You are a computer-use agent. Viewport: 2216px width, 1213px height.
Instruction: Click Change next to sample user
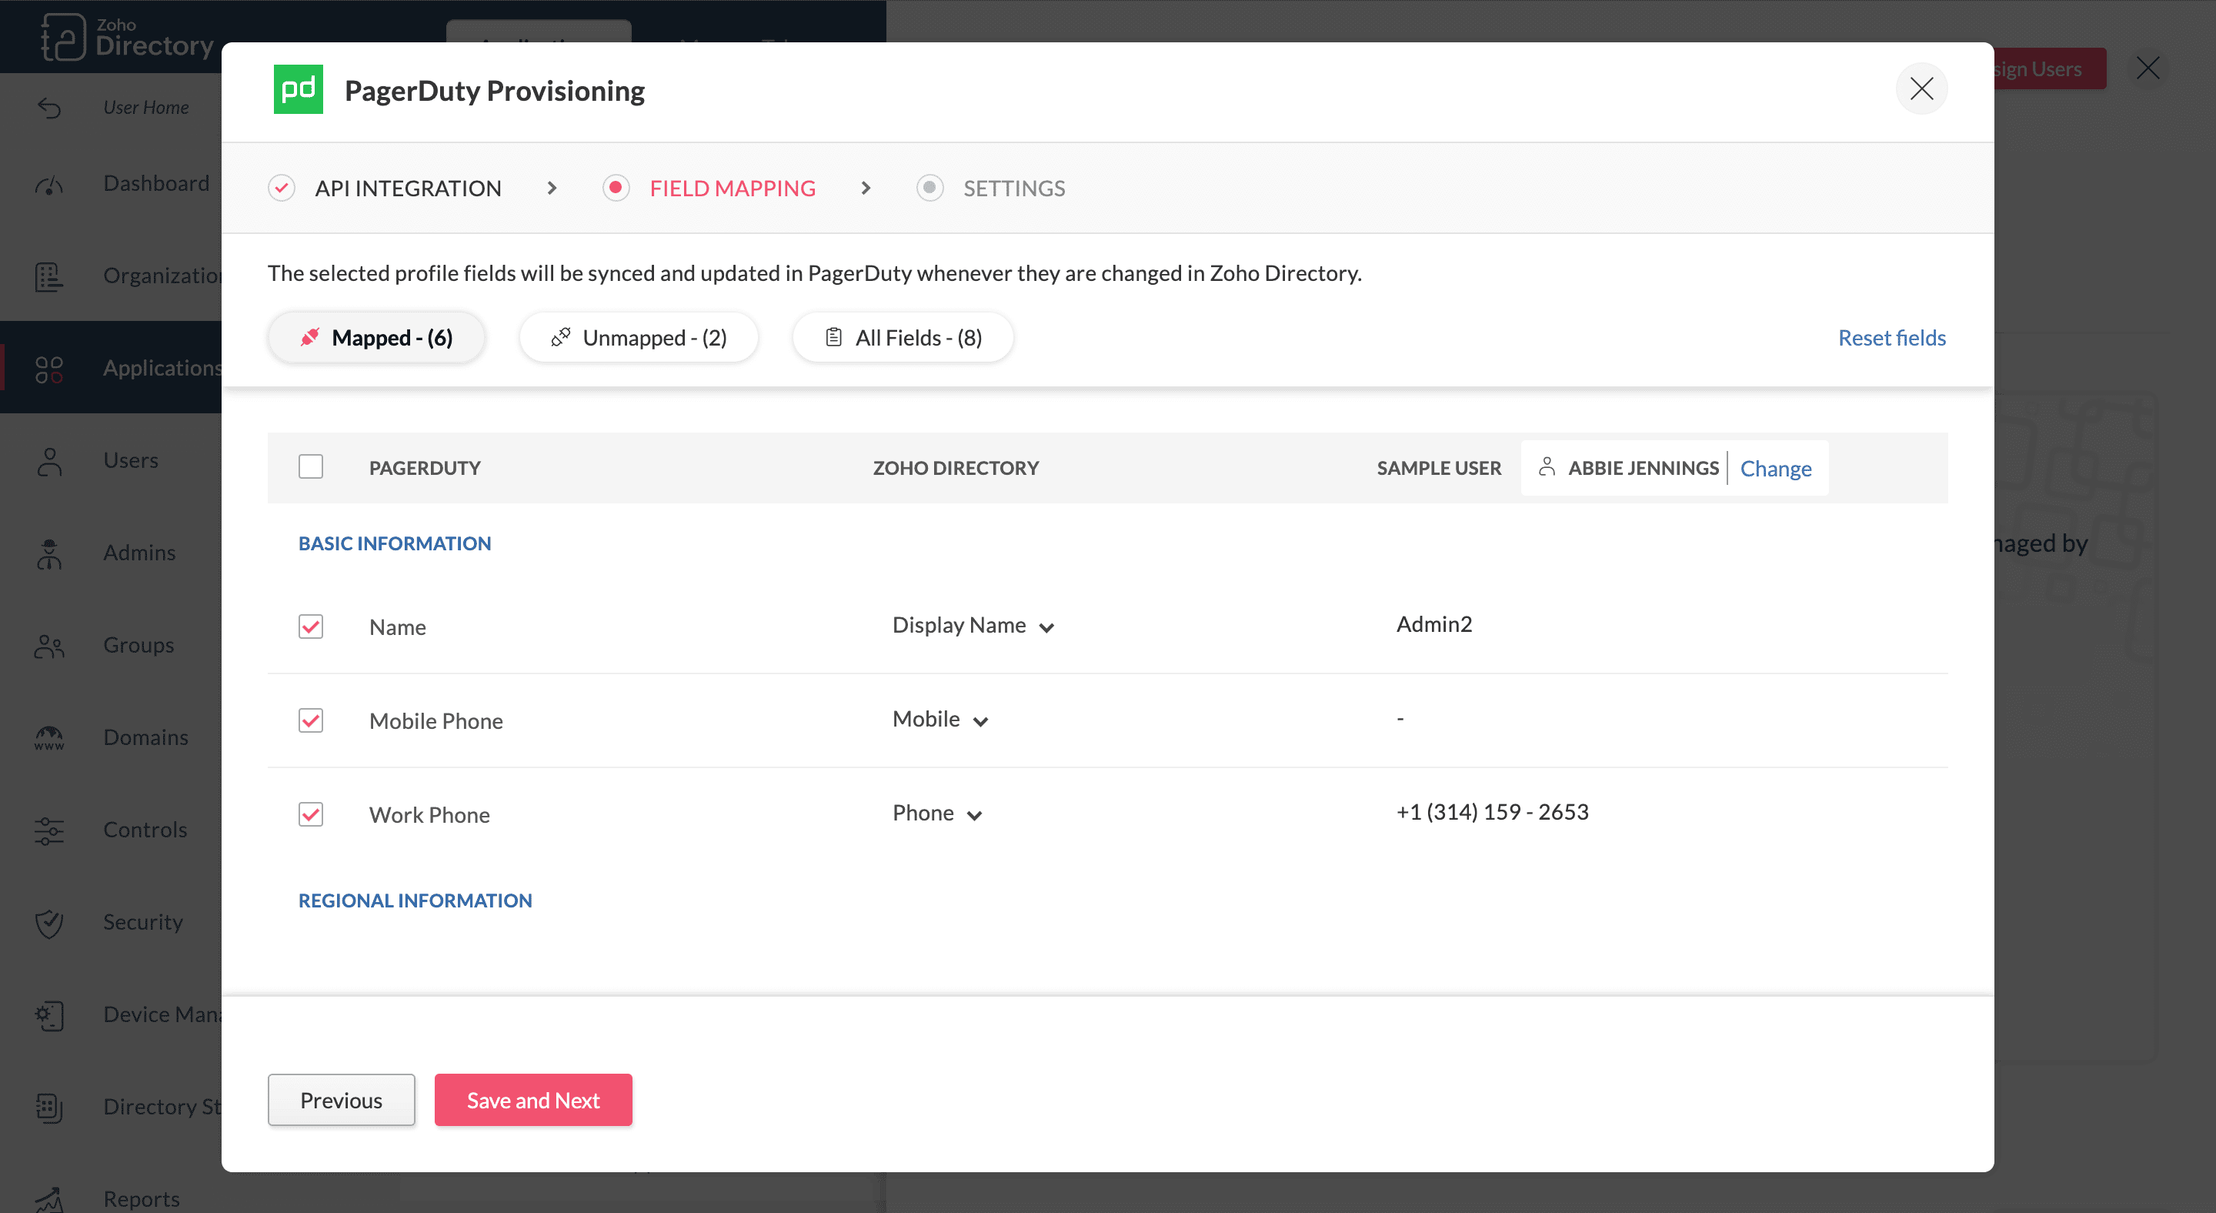[x=1774, y=468]
